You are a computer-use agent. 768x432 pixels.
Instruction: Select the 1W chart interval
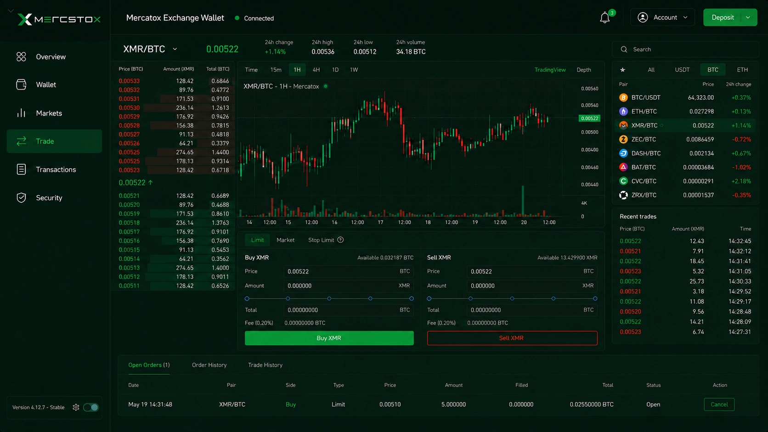pos(354,70)
